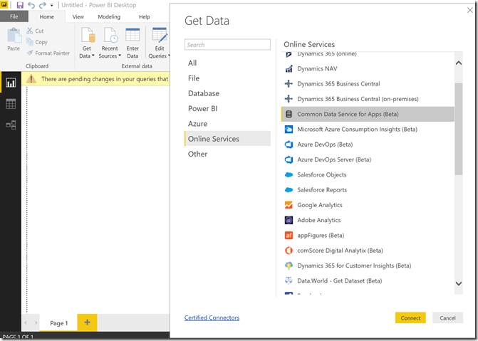
Task: Click the Format Painter tool
Action: 48,53
